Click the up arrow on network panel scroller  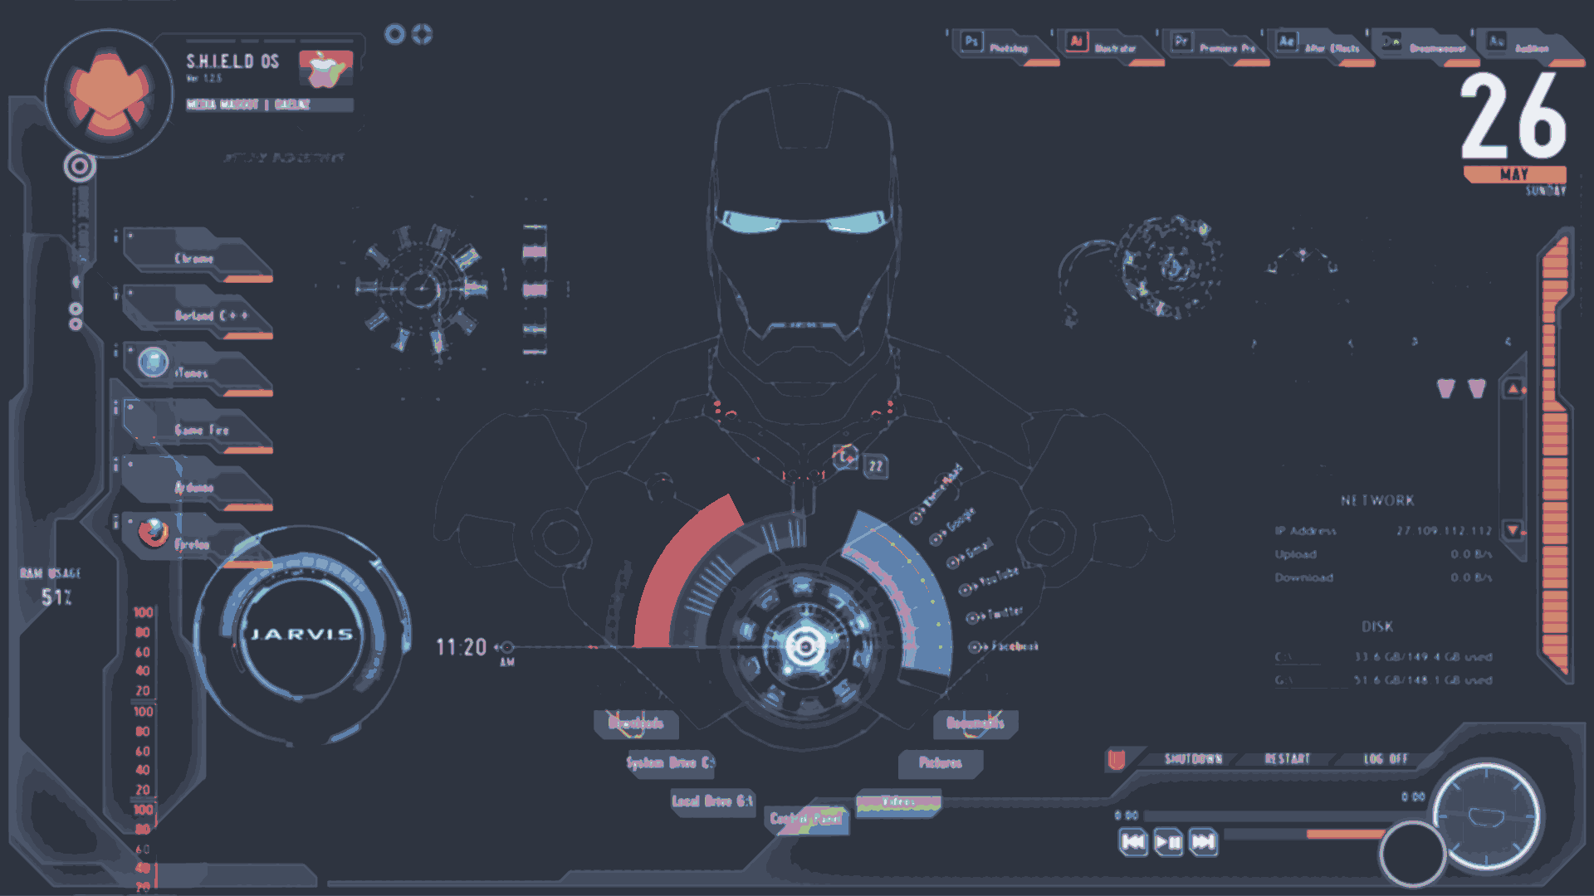pyautogui.click(x=1513, y=389)
